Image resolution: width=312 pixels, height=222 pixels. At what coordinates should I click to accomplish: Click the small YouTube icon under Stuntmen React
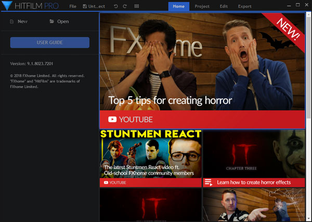tap(106, 182)
